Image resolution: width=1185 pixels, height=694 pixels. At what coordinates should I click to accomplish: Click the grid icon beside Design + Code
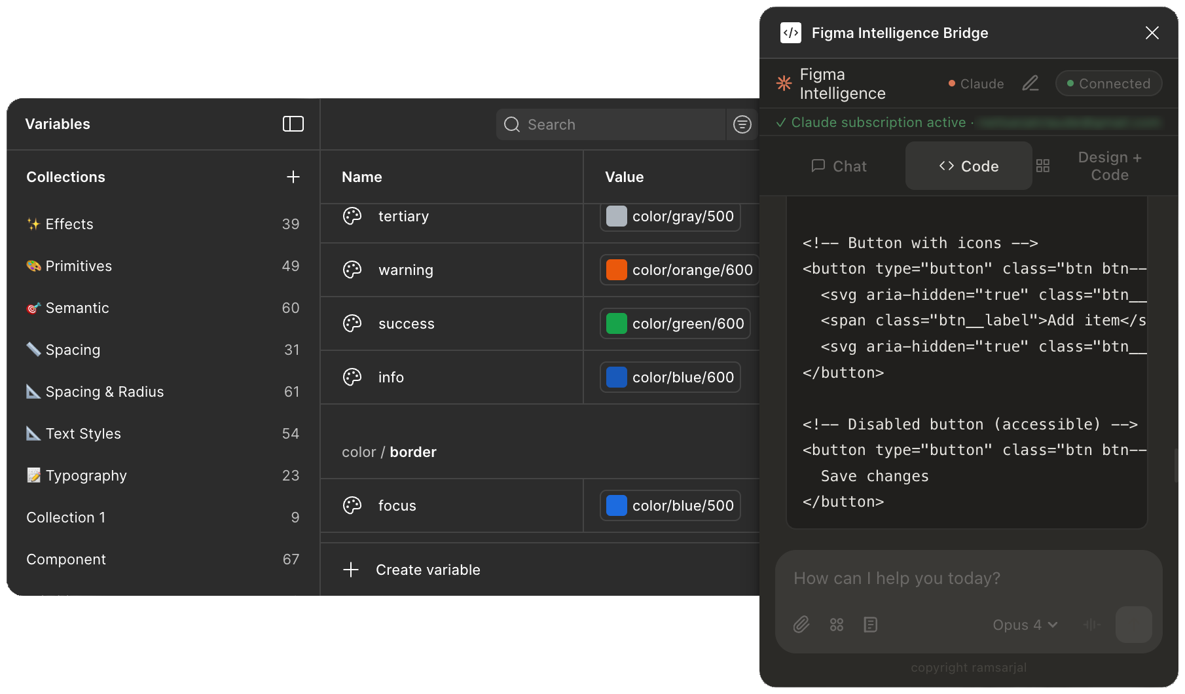point(1043,166)
